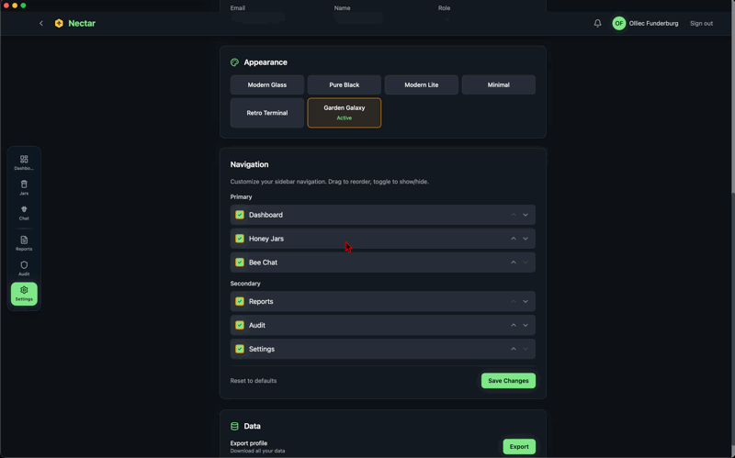This screenshot has height=458, width=735.
Task: Move Audit down
Action: coord(526,325)
